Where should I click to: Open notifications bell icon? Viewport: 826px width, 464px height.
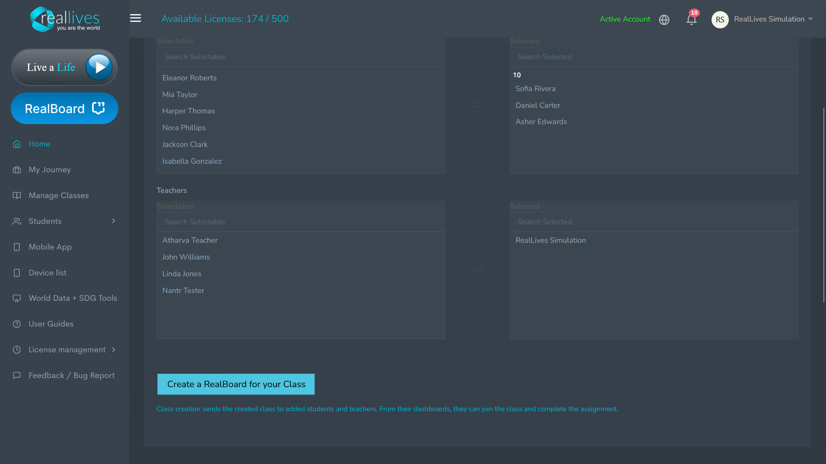tap(691, 19)
